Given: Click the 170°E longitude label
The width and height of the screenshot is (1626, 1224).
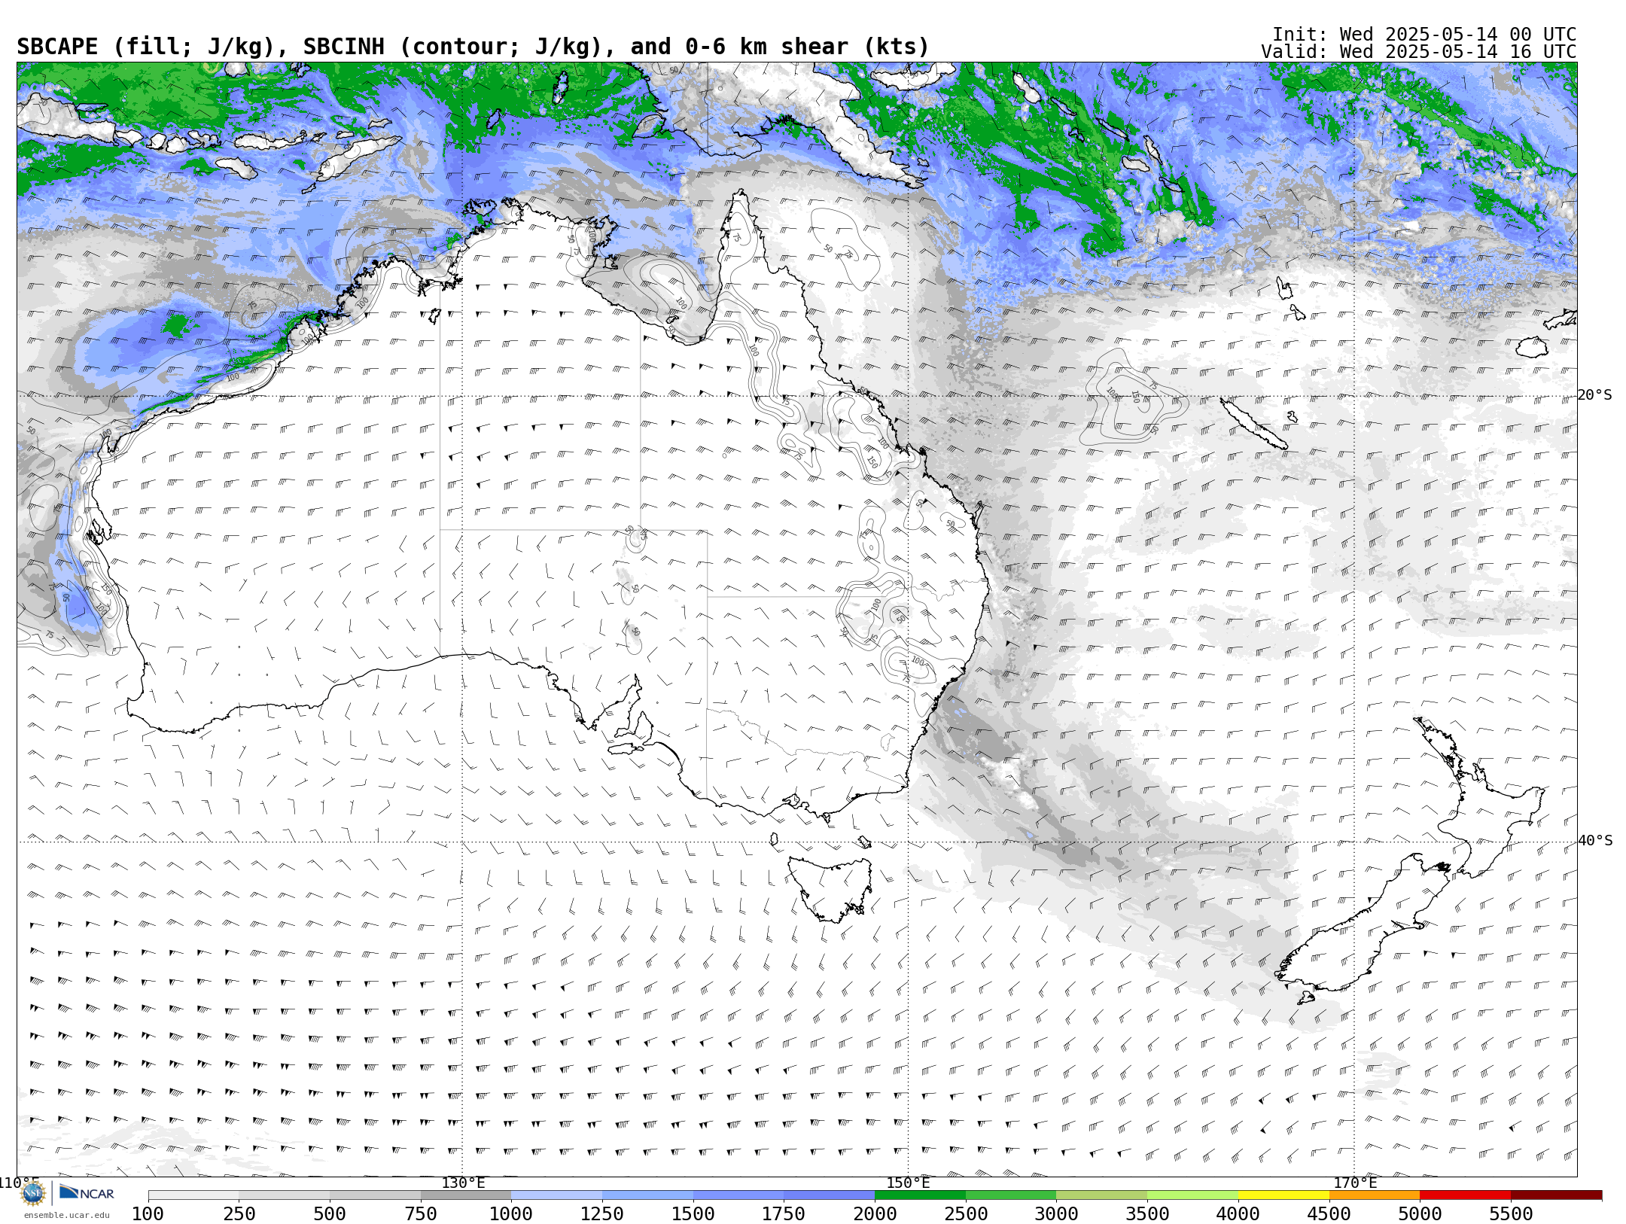Looking at the screenshot, I should (x=1354, y=1183).
